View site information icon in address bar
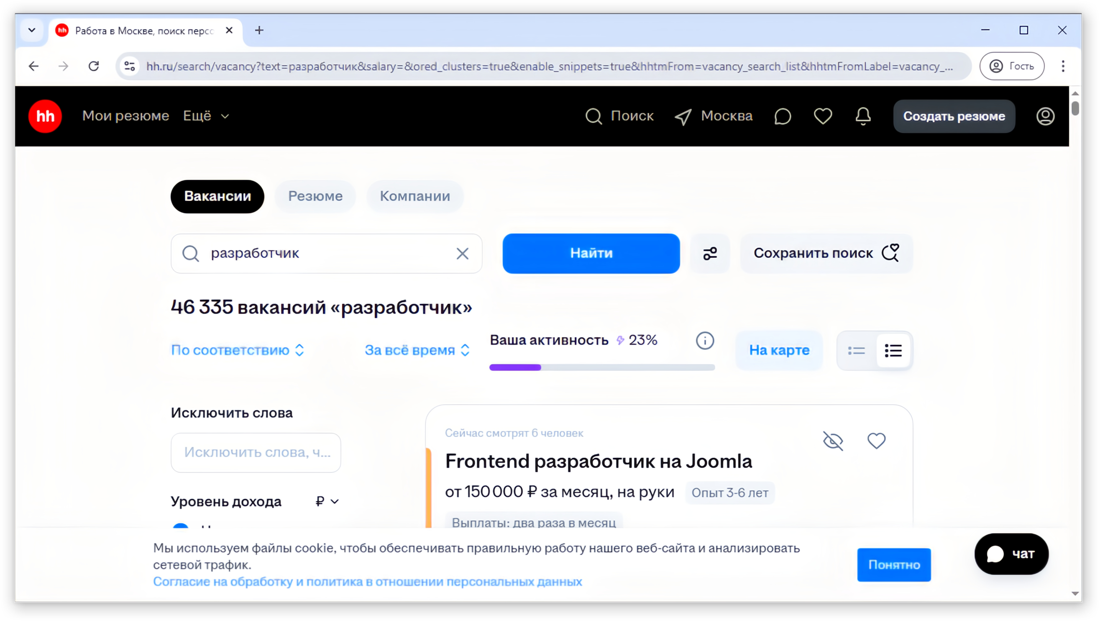This screenshot has height=621, width=1100. click(x=129, y=66)
